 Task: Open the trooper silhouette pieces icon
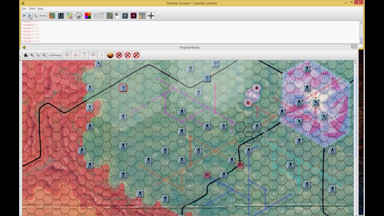pos(61,16)
